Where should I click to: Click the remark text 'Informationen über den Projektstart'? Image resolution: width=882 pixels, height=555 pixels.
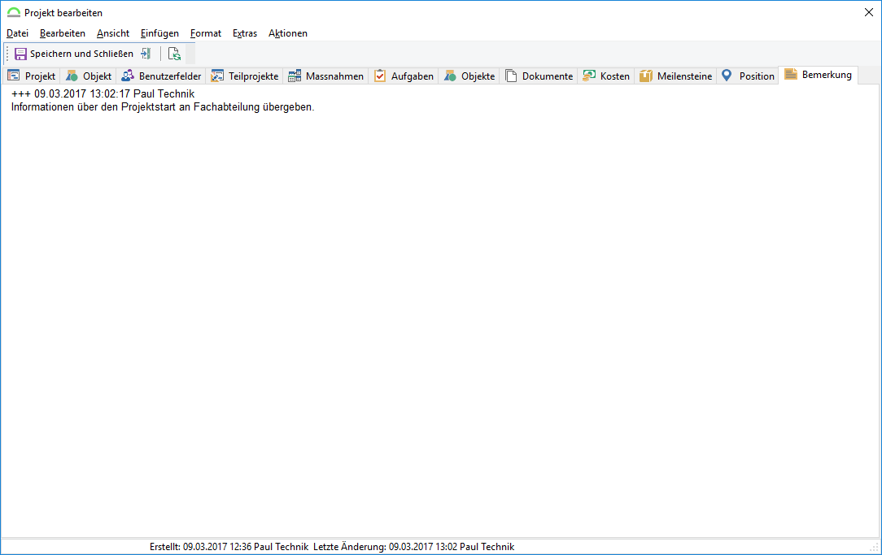(94, 106)
